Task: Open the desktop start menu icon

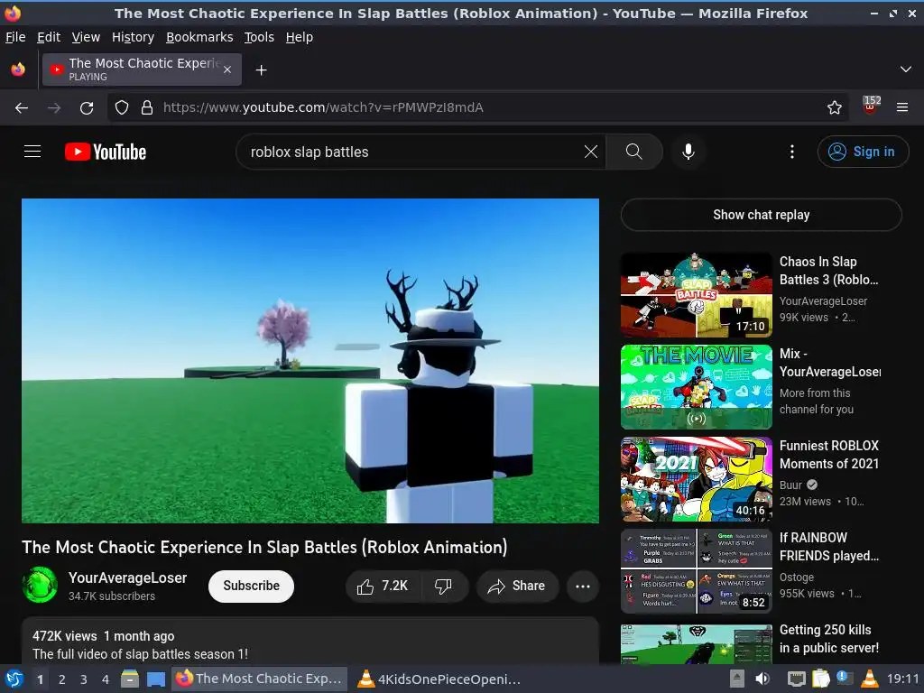Action: tap(14, 679)
